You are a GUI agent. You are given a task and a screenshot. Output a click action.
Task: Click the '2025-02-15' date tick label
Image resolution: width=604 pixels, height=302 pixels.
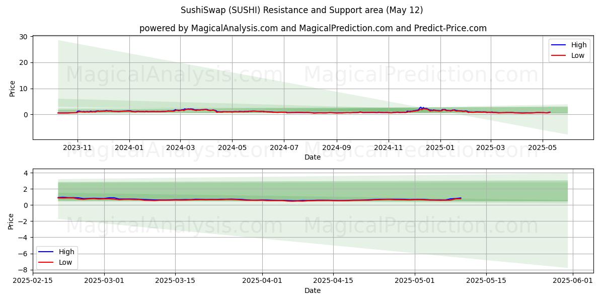33,281
